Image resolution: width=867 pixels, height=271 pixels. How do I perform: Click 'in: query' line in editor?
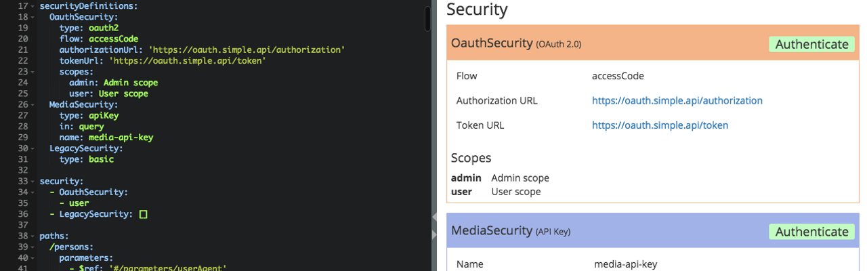click(x=82, y=127)
